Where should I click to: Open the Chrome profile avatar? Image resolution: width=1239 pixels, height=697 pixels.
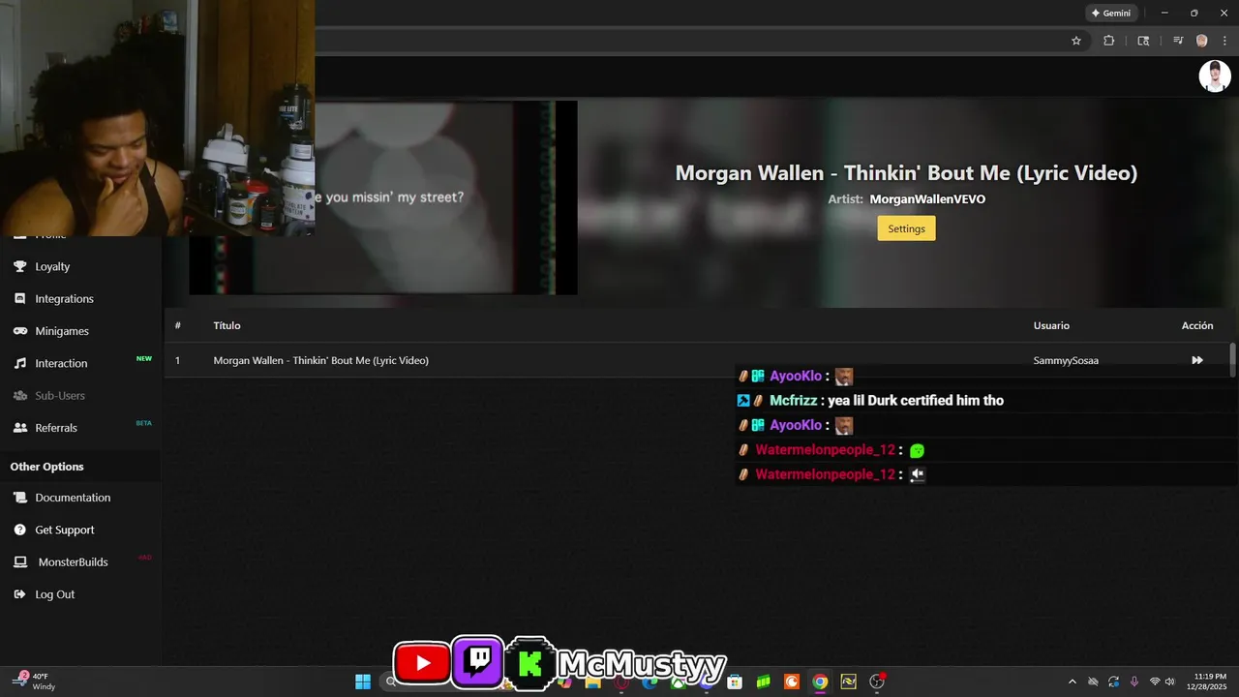pos(1202,41)
